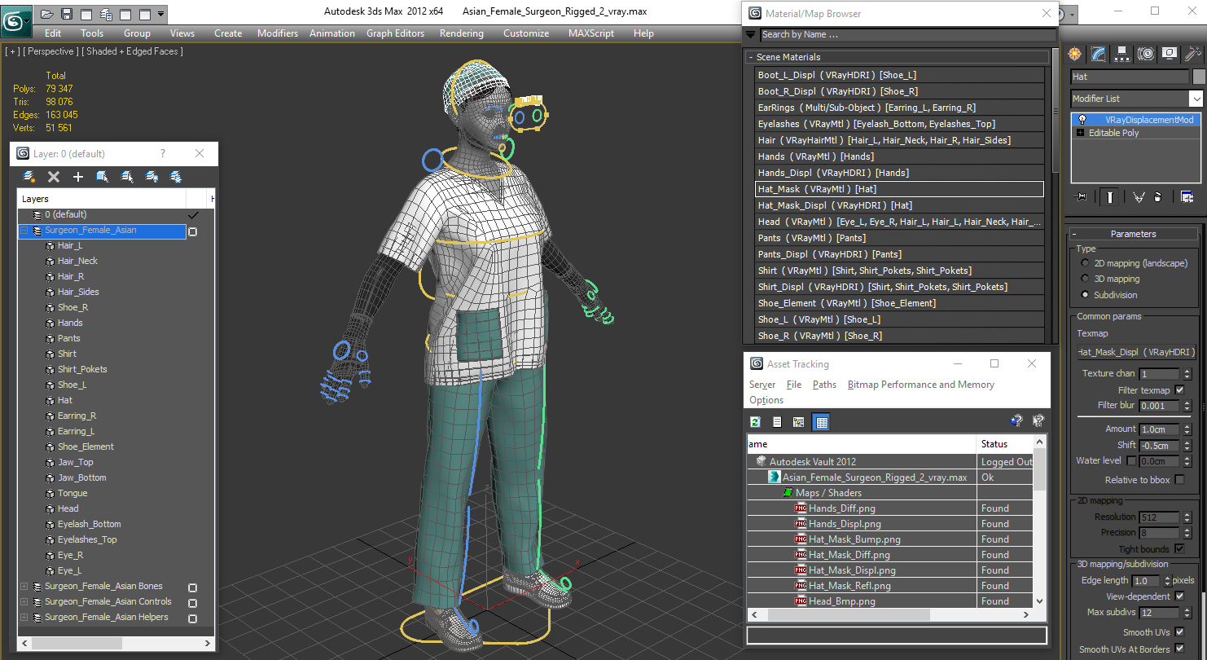Open the Motion command panel tab
The width and height of the screenshot is (1207, 660).
click(1146, 54)
